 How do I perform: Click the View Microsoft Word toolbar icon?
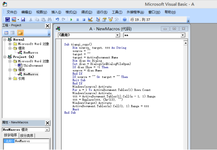(7, 20)
